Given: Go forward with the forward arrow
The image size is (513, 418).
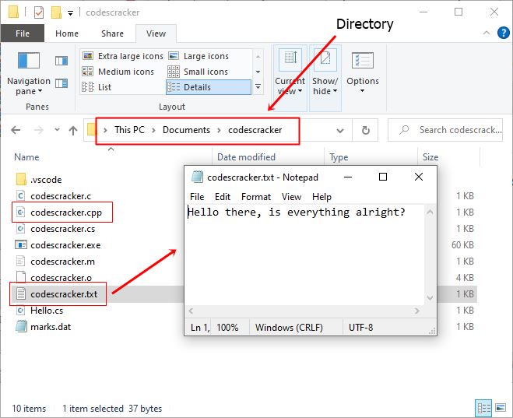Looking at the screenshot, I should point(39,130).
